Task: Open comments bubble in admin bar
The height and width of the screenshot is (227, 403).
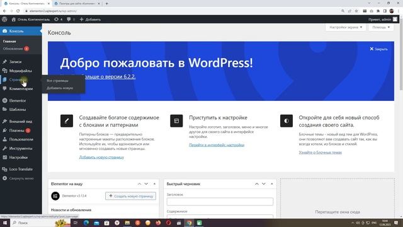Action: click(71, 20)
